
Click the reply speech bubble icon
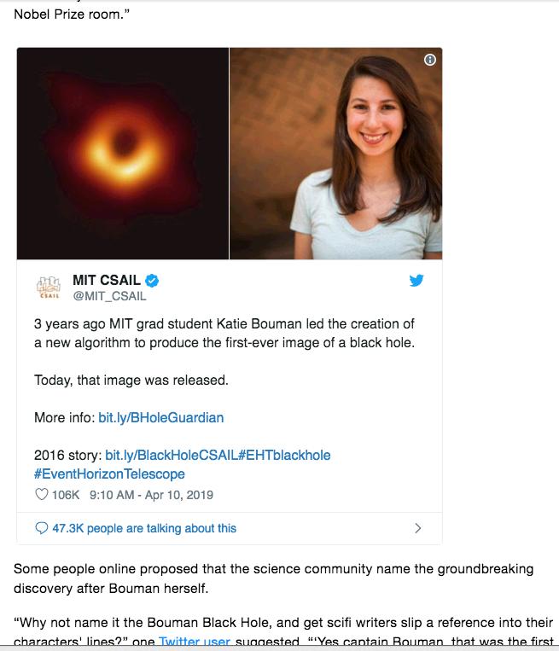pyautogui.click(x=42, y=528)
